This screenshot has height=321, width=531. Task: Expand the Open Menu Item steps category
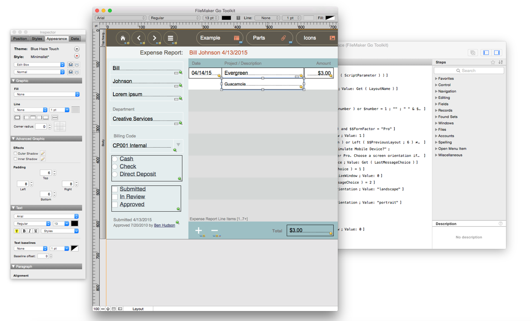click(x=436, y=149)
